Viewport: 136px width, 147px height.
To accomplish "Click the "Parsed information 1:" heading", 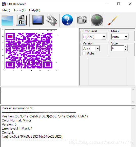I will click(x=17, y=108).
